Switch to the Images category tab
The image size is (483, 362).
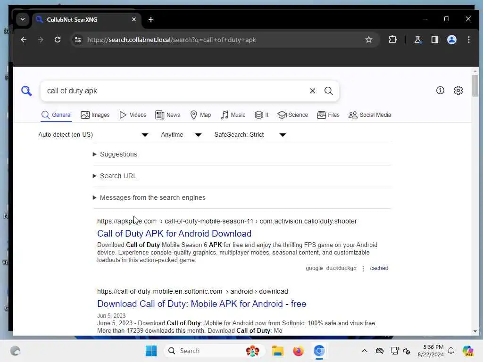pos(95,115)
